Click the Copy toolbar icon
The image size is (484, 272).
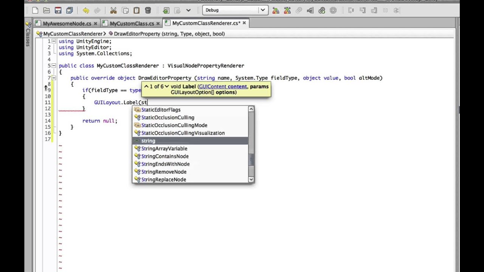click(125, 10)
